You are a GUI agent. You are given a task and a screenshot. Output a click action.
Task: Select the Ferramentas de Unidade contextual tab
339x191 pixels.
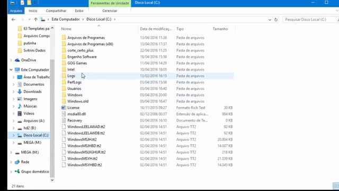pos(110,3)
